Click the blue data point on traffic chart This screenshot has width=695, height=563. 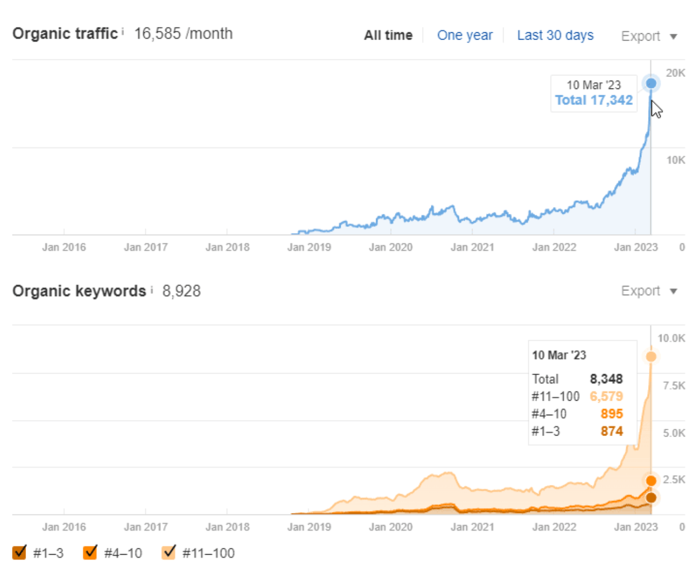(x=651, y=83)
